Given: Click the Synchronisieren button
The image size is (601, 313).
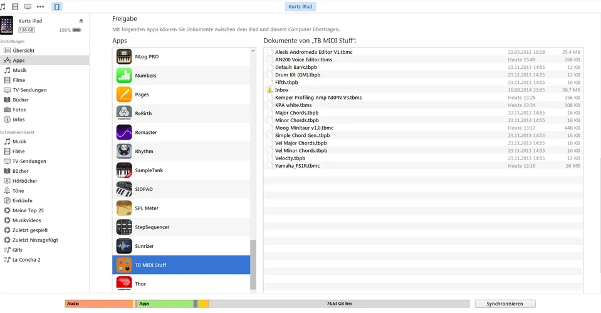Looking at the screenshot, I should (504, 304).
